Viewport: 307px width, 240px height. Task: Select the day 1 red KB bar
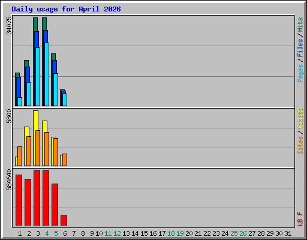tap(19, 200)
